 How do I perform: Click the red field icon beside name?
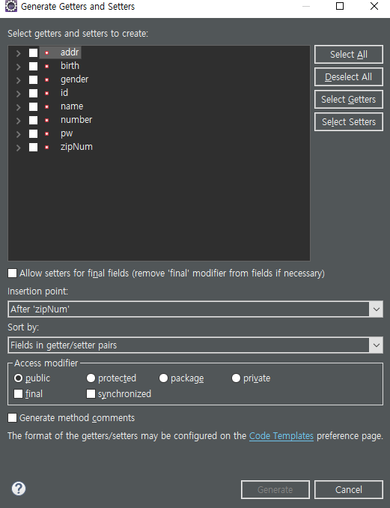click(x=47, y=106)
